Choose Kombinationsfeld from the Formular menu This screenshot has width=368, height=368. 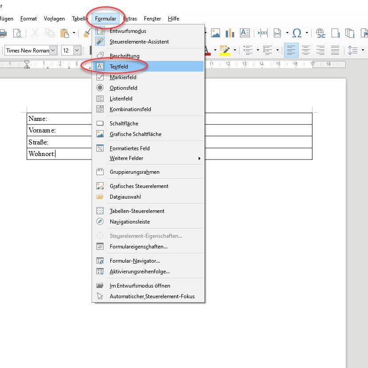tap(148, 109)
